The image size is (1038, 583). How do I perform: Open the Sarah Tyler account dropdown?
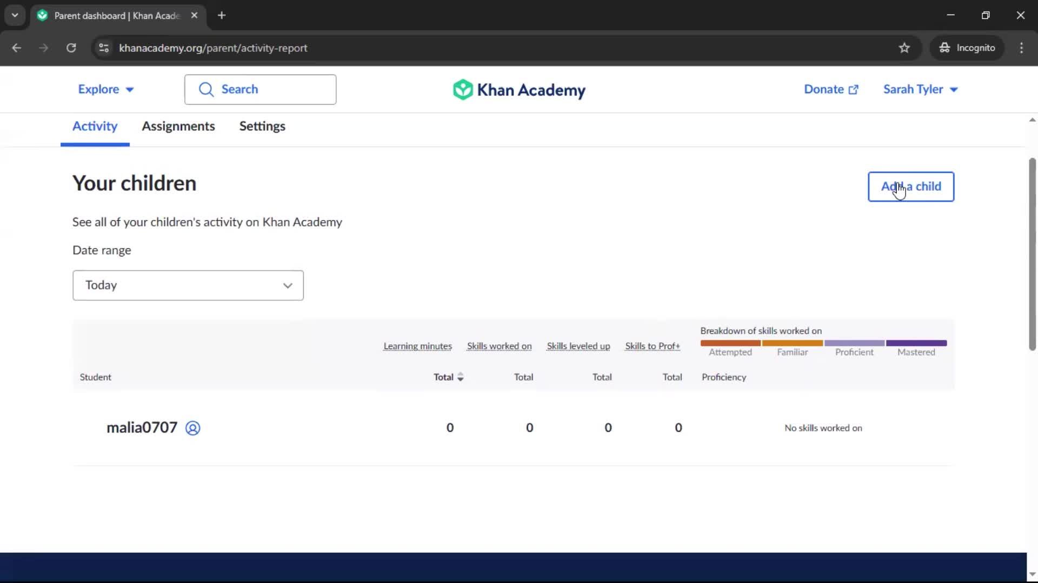tap(920, 90)
